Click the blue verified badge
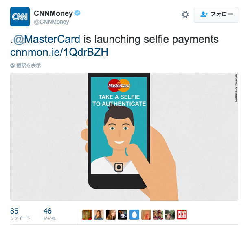The width and height of the screenshot is (248, 229). pyautogui.click(x=77, y=13)
